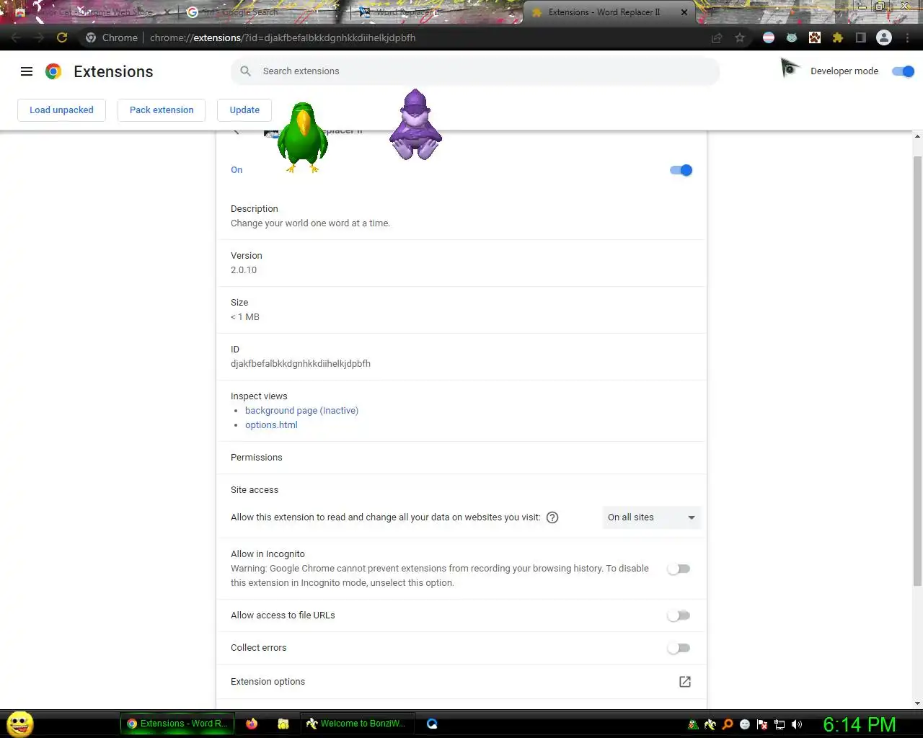Click the 6:14 PM clock
923x738 pixels.
860,724
